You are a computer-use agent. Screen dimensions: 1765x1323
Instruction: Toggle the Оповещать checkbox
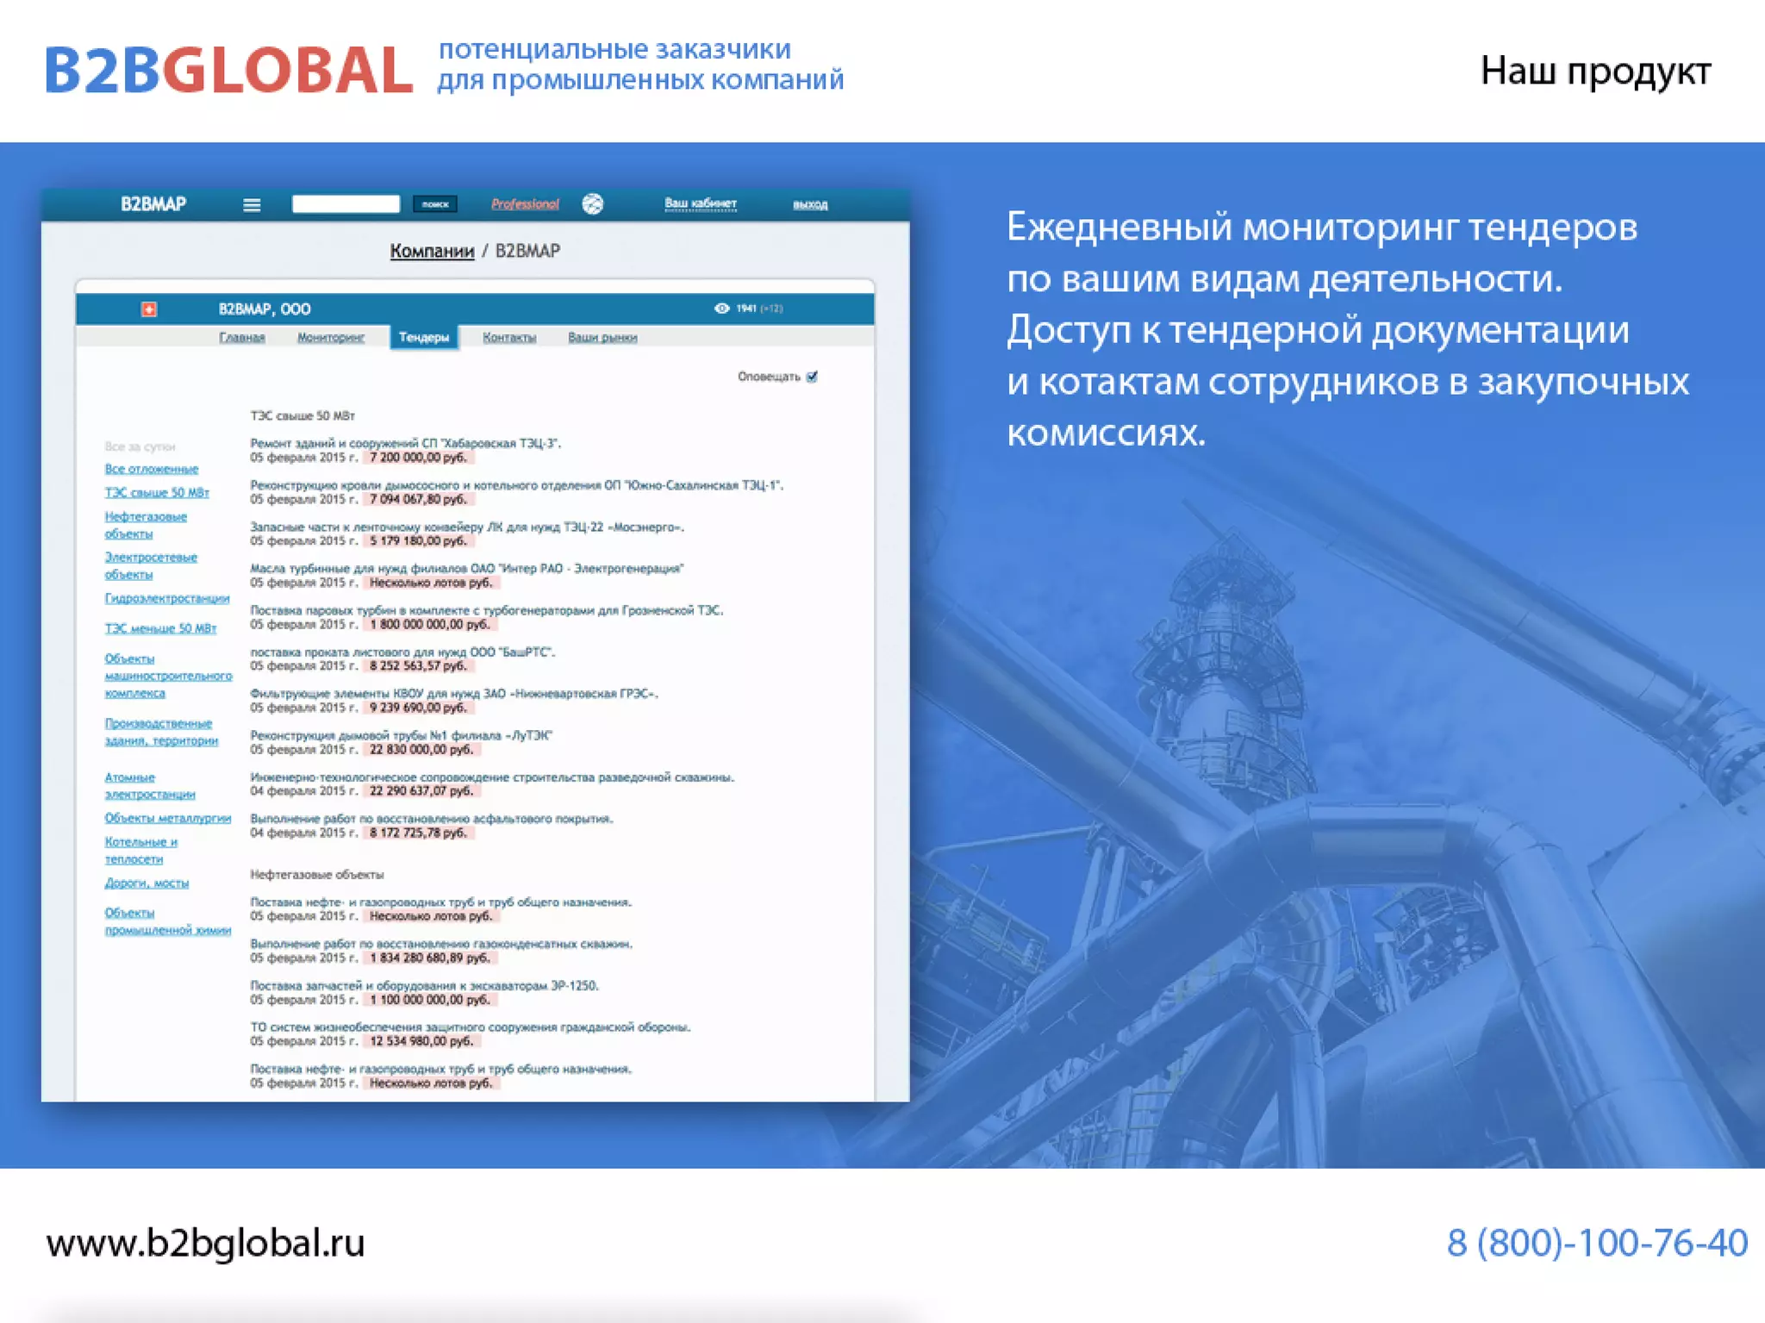(812, 377)
